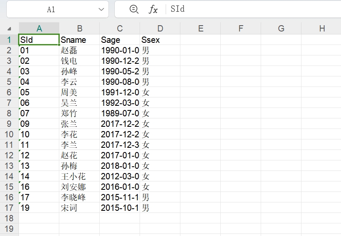The image size is (341, 236).
Task: Select the SId cell with value 19
Action: point(39,208)
